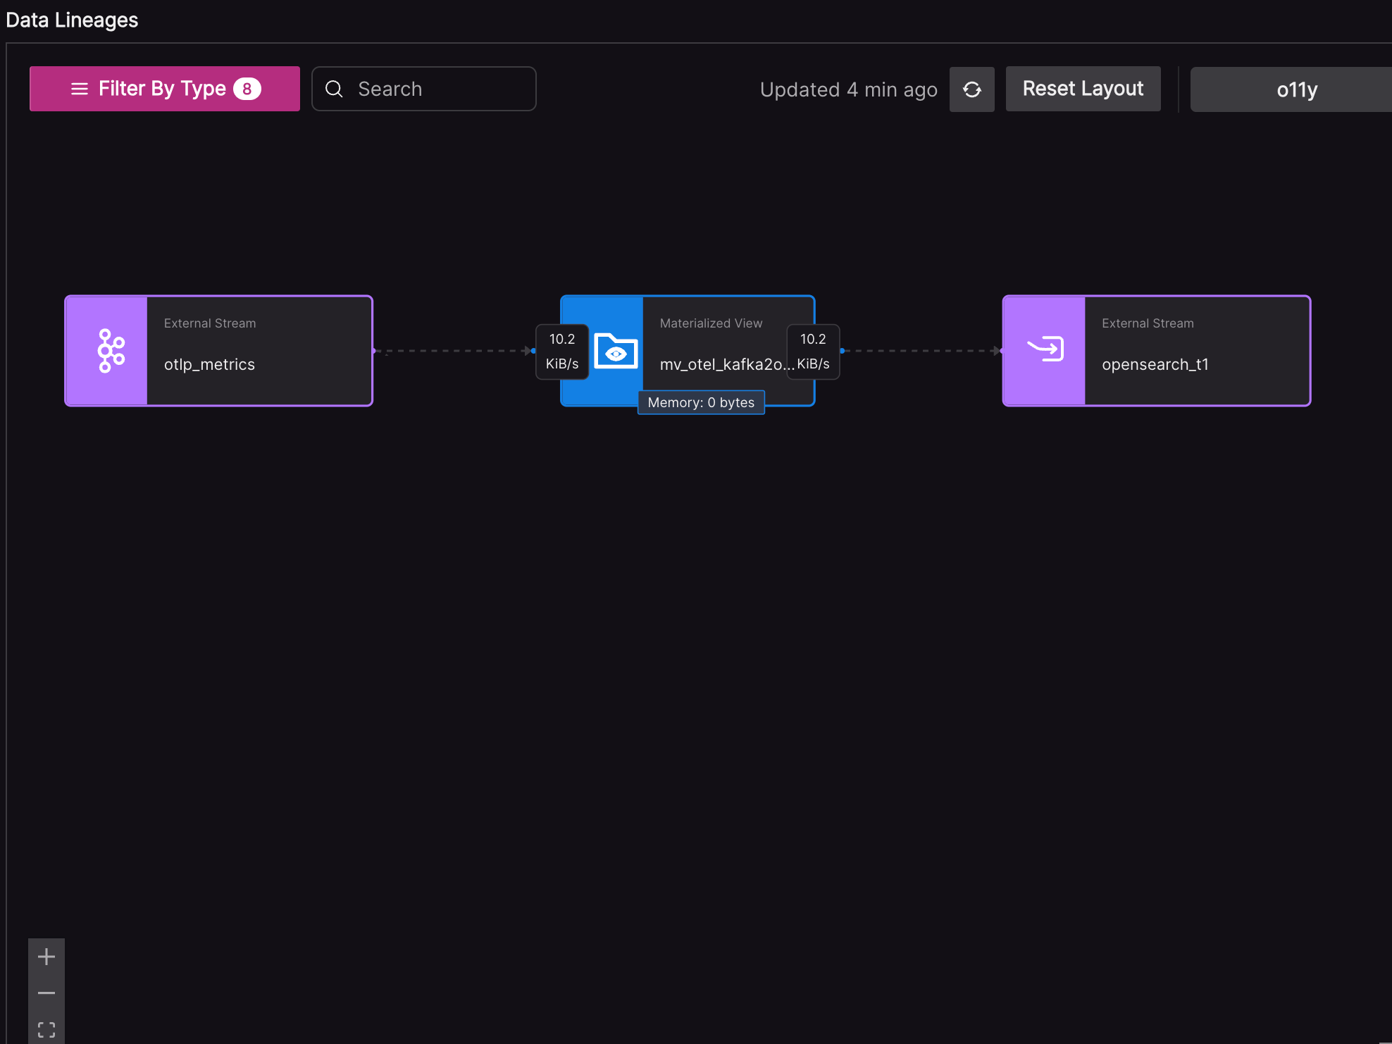Zoom in with the plus icon
Screen dimensions: 1392x1044
(46, 957)
